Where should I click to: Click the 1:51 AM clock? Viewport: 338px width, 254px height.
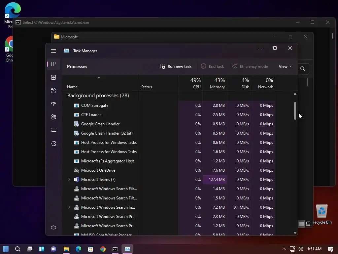314,249
